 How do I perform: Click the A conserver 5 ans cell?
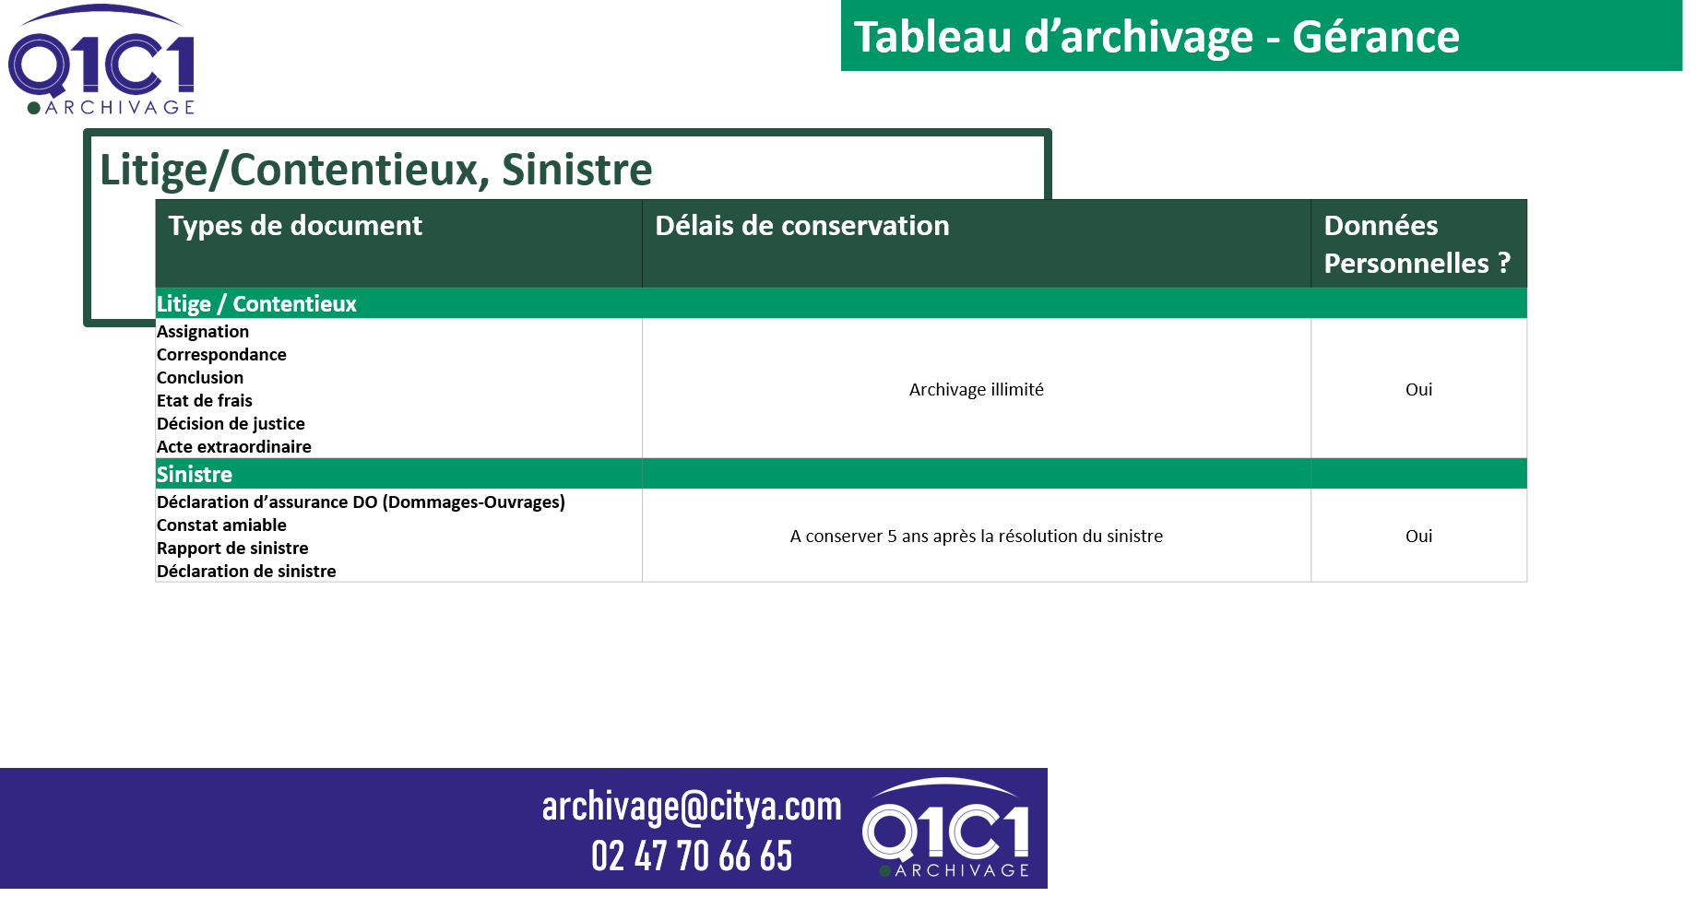click(976, 537)
